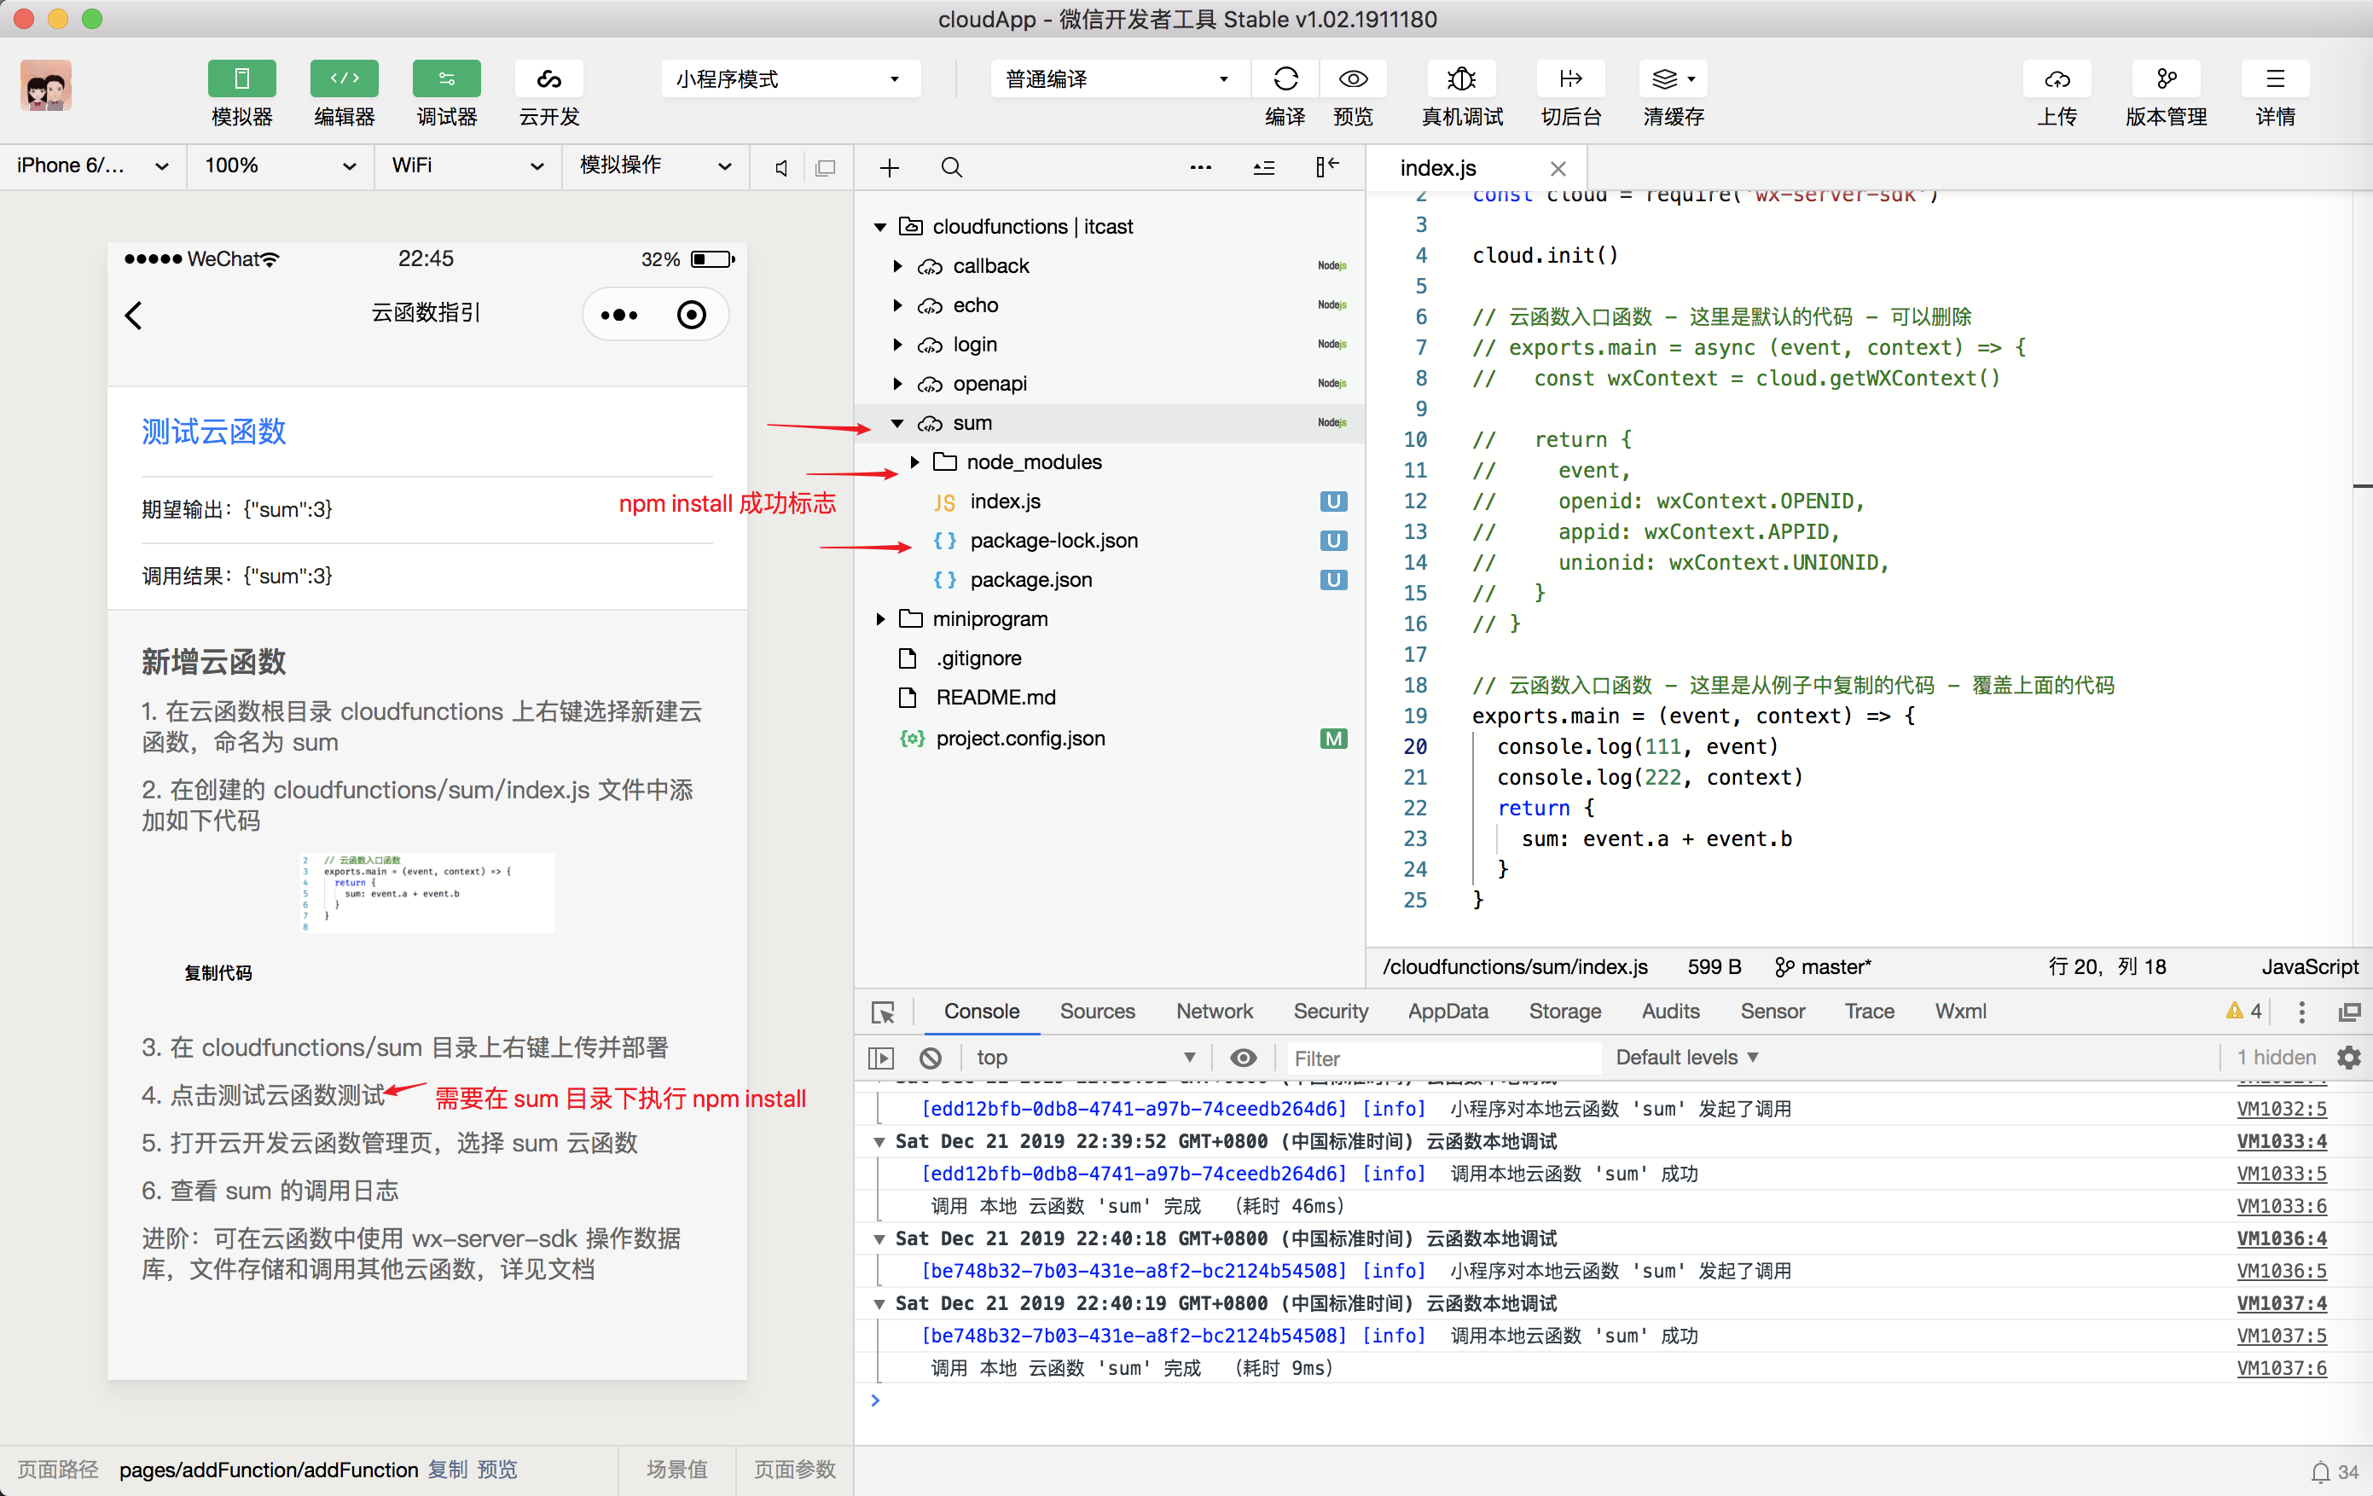Switch to the Storage tab
Image resolution: width=2373 pixels, height=1496 pixels.
coord(1565,1012)
